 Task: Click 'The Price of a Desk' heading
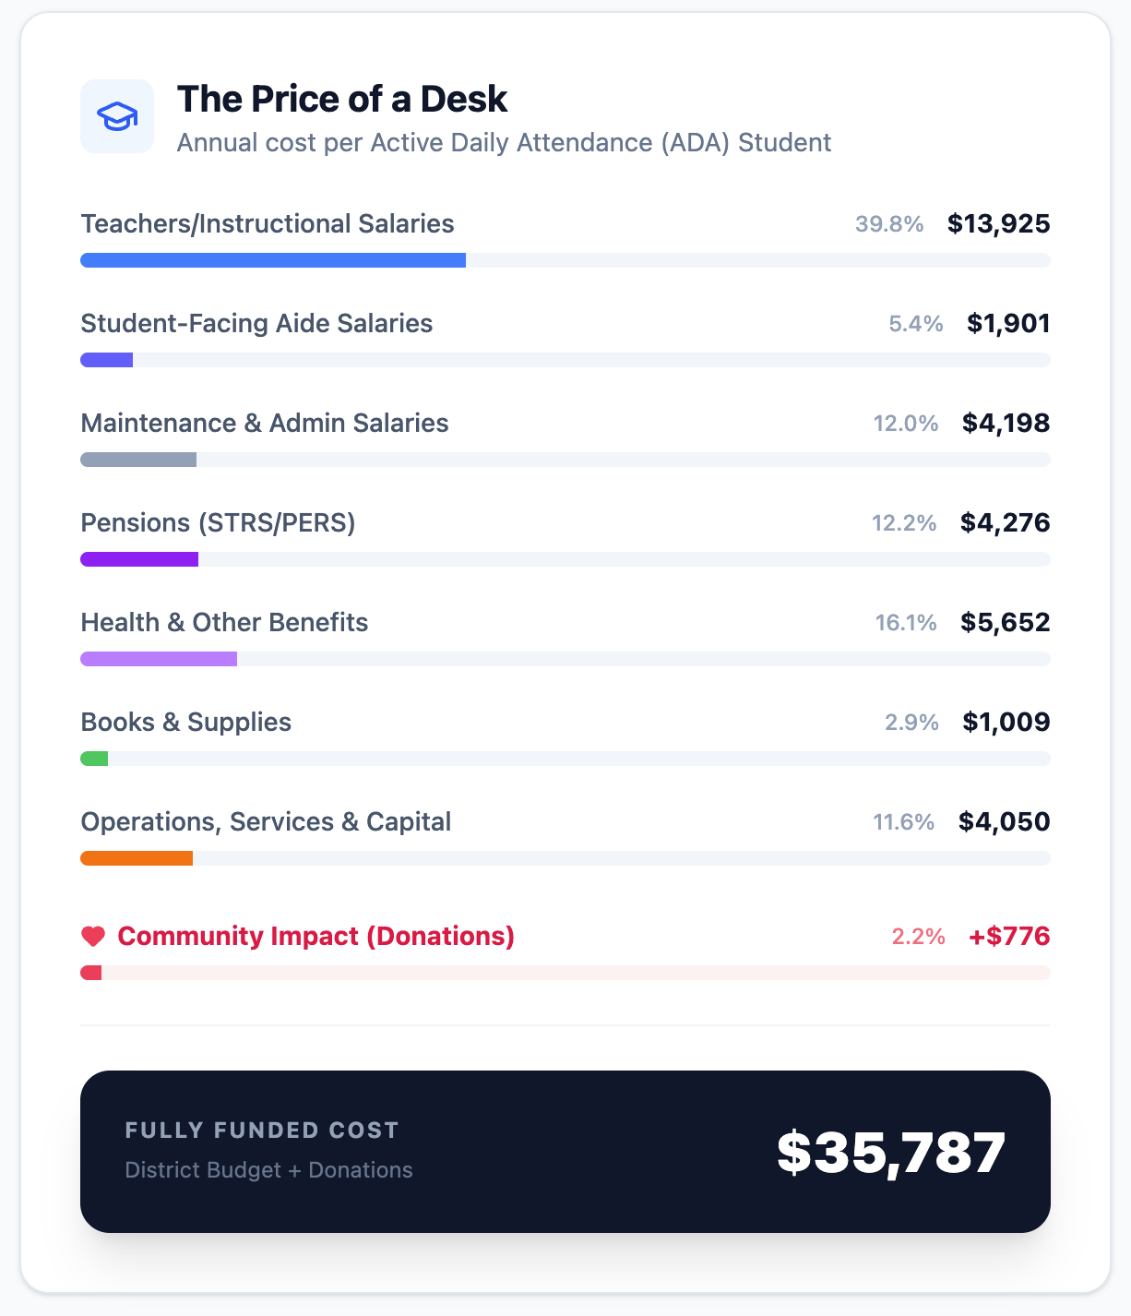pos(342,99)
